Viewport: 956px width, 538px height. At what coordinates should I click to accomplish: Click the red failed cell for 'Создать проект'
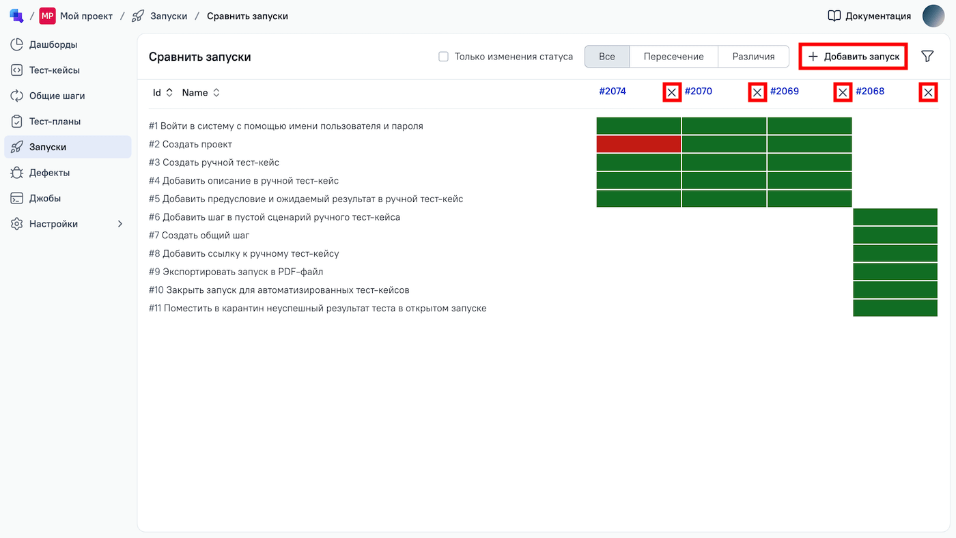[638, 144]
